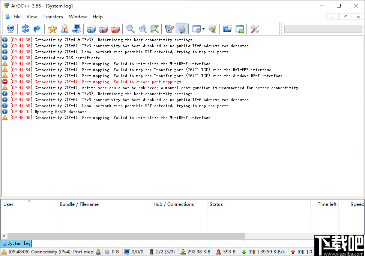Viewport: 365px width, 256px height.
Task: Click log line mentioning NAT-PMP interface
Action: tap(153, 70)
